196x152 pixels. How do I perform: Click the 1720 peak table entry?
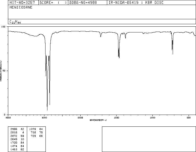[x=17, y=143]
